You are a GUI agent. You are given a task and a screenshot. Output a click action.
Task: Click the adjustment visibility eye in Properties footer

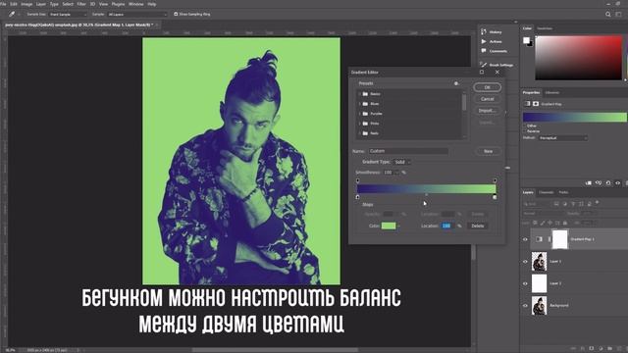click(618, 183)
